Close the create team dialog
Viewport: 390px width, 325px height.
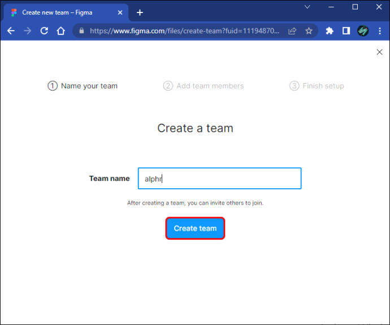click(380, 52)
